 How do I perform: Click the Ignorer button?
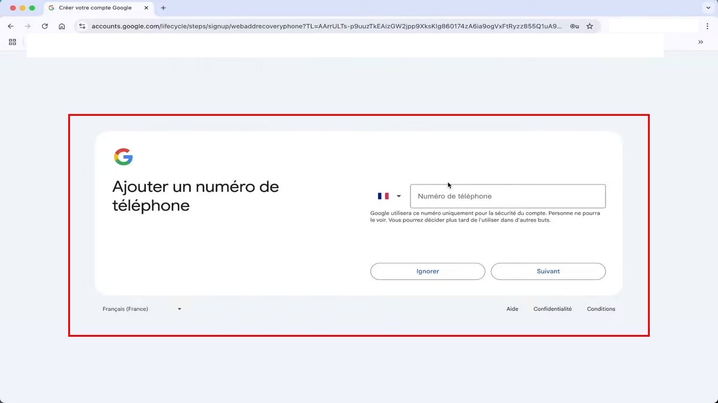(428, 271)
